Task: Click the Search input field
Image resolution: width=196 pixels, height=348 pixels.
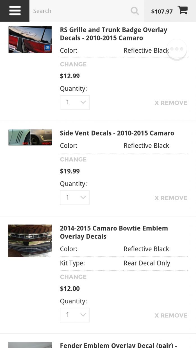Action: click(x=79, y=11)
